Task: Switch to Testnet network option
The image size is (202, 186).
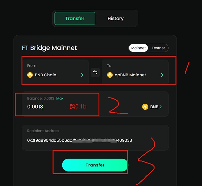Action: pos(158,48)
